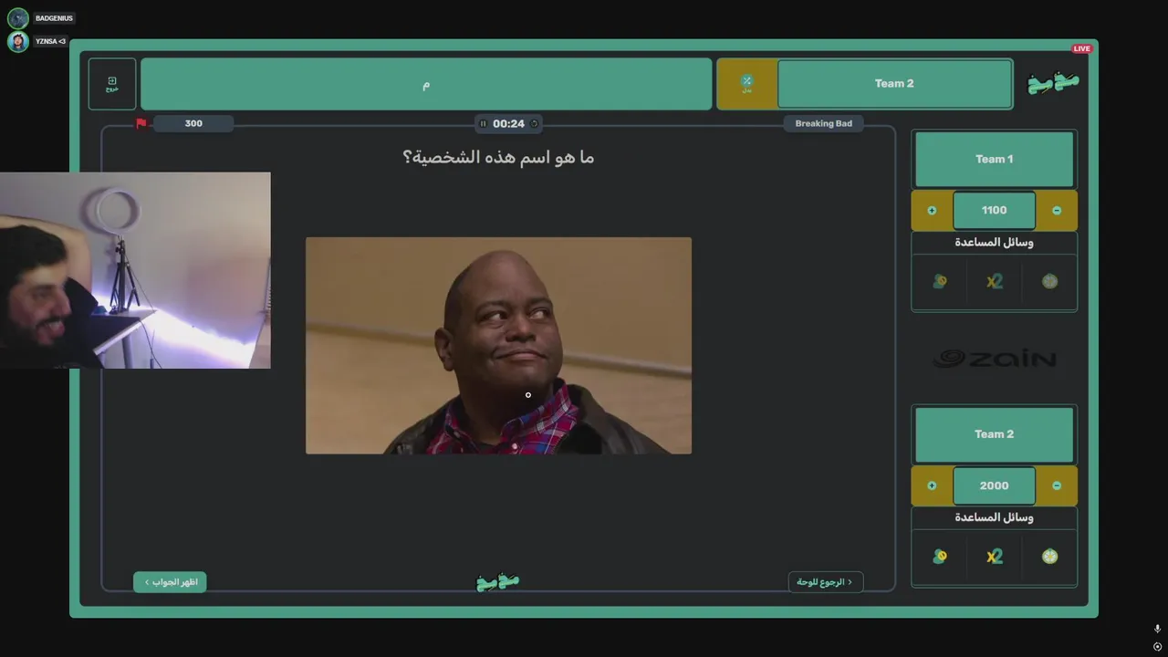
Task: Click the game logo in the top right
Action: 1053,83
